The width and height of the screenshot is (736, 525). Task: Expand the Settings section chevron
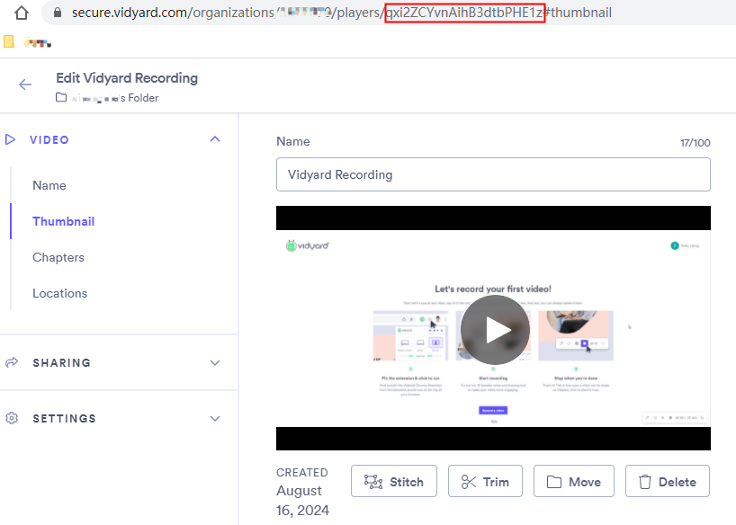[x=214, y=418]
